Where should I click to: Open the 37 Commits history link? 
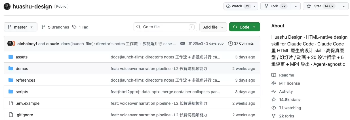[241, 43]
